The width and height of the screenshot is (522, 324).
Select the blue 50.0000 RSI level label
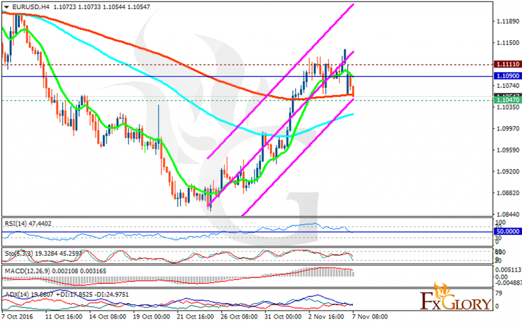507,231
